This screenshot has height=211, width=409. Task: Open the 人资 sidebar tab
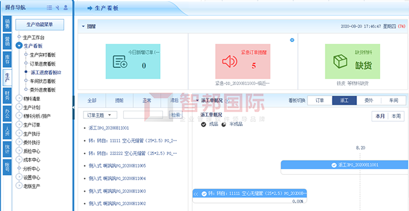click(7, 131)
